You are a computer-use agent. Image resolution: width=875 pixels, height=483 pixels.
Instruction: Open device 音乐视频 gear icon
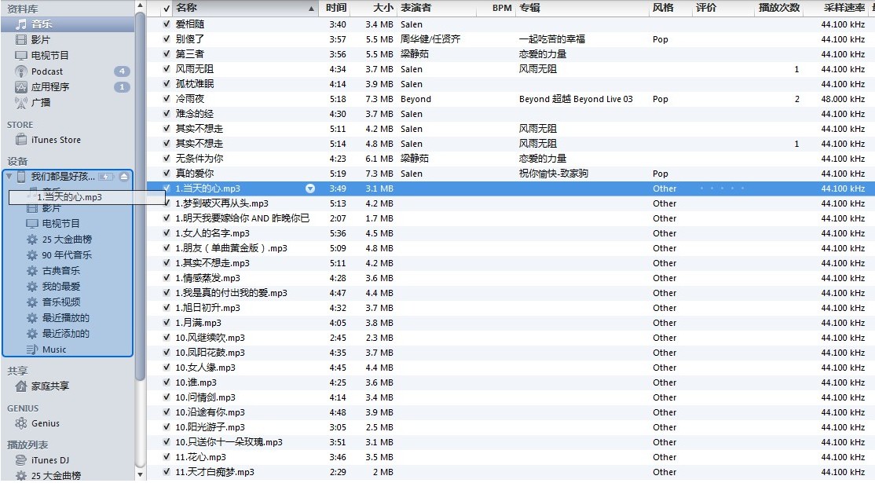(x=32, y=302)
